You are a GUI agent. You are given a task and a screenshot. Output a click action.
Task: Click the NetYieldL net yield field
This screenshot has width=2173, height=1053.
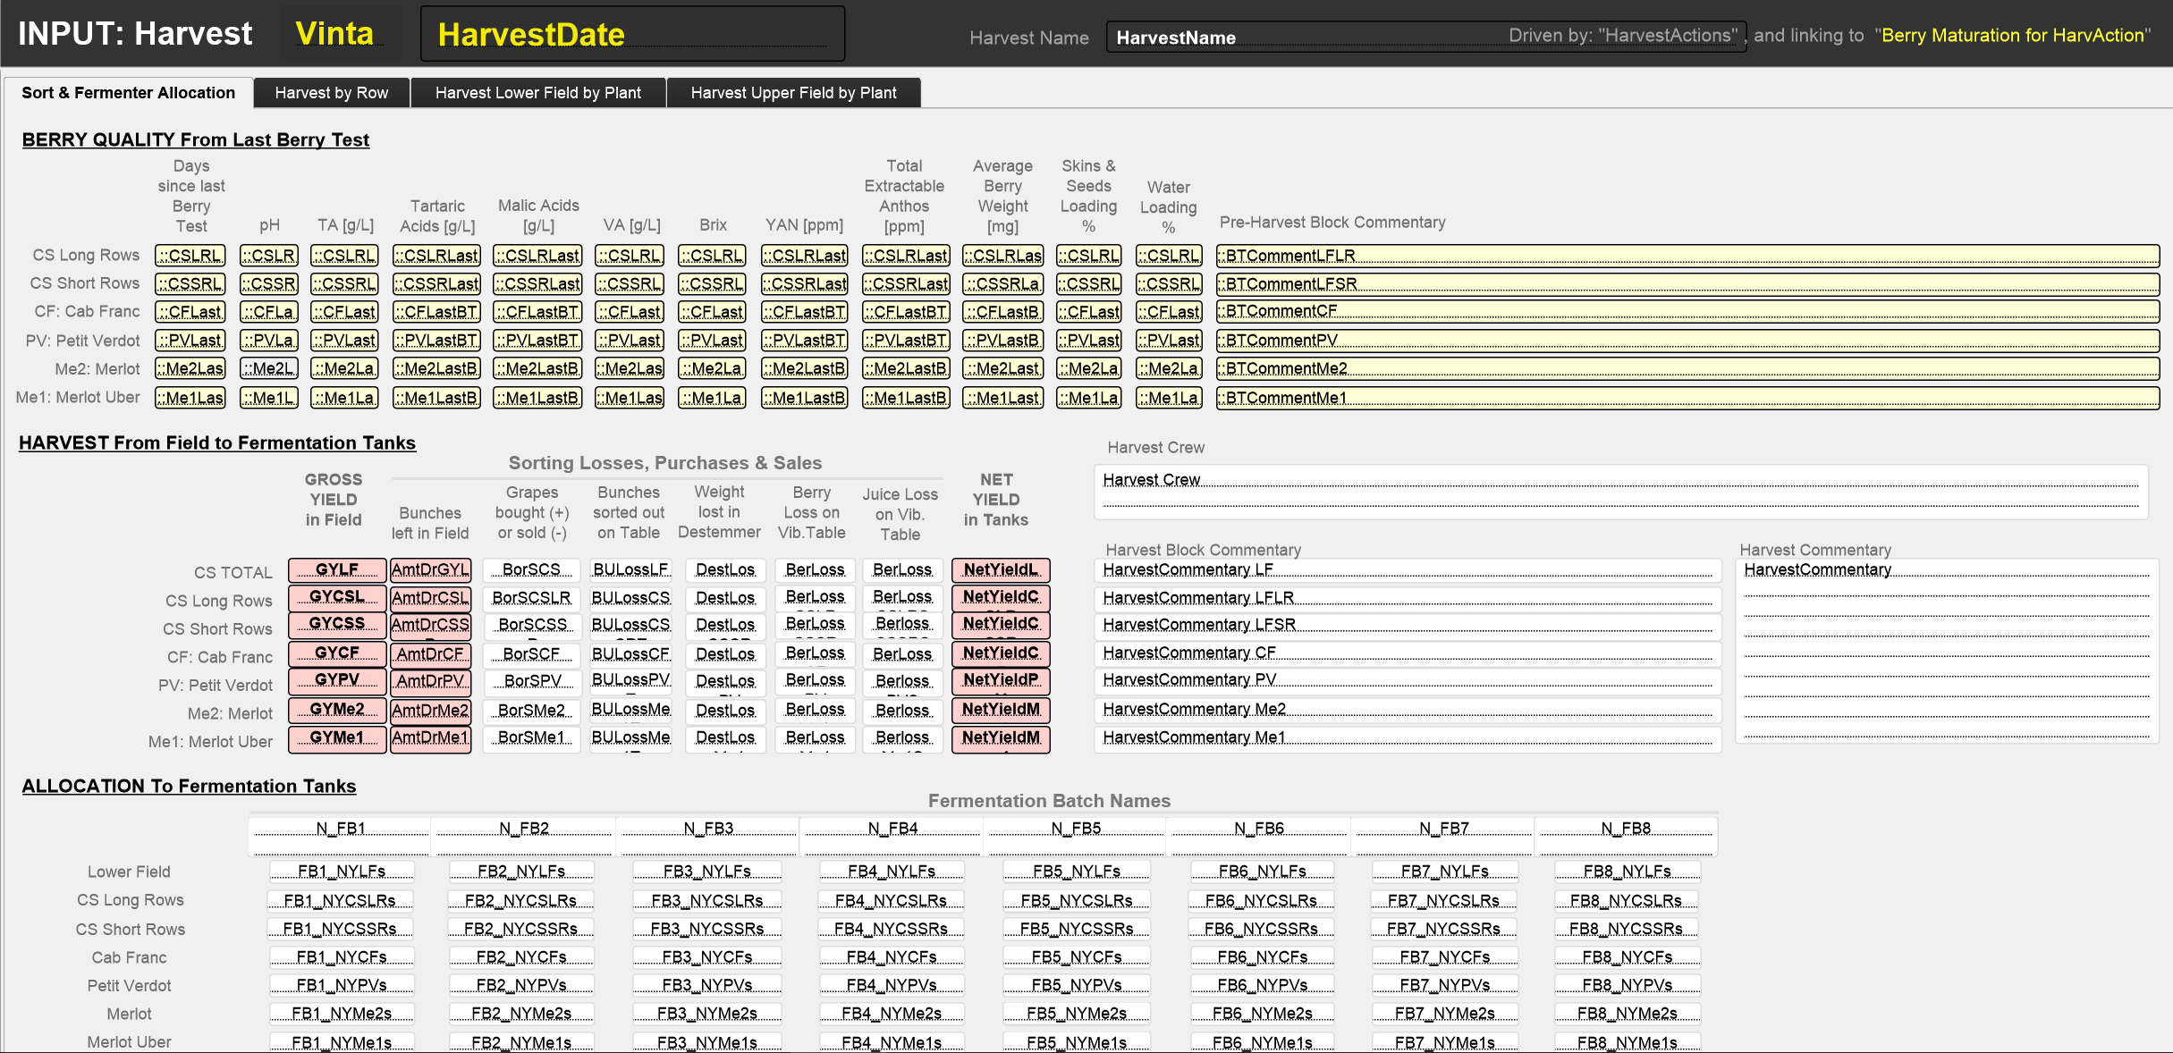(1001, 570)
